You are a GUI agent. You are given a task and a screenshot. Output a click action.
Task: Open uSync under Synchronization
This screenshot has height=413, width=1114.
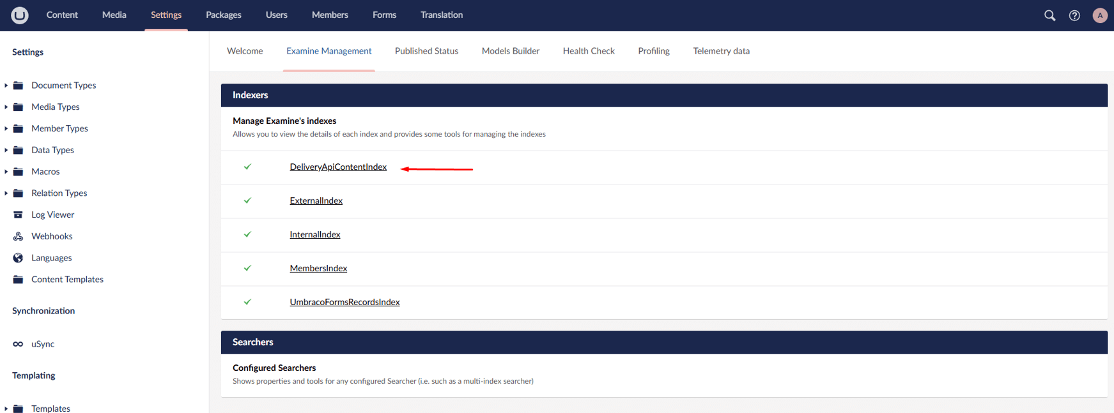pyautogui.click(x=43, y=344)
